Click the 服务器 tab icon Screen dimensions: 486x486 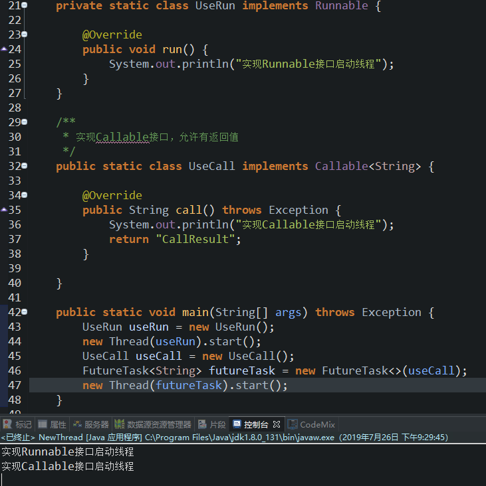77,424
